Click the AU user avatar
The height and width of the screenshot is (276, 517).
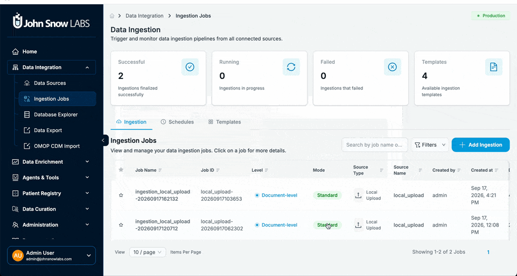18,256
